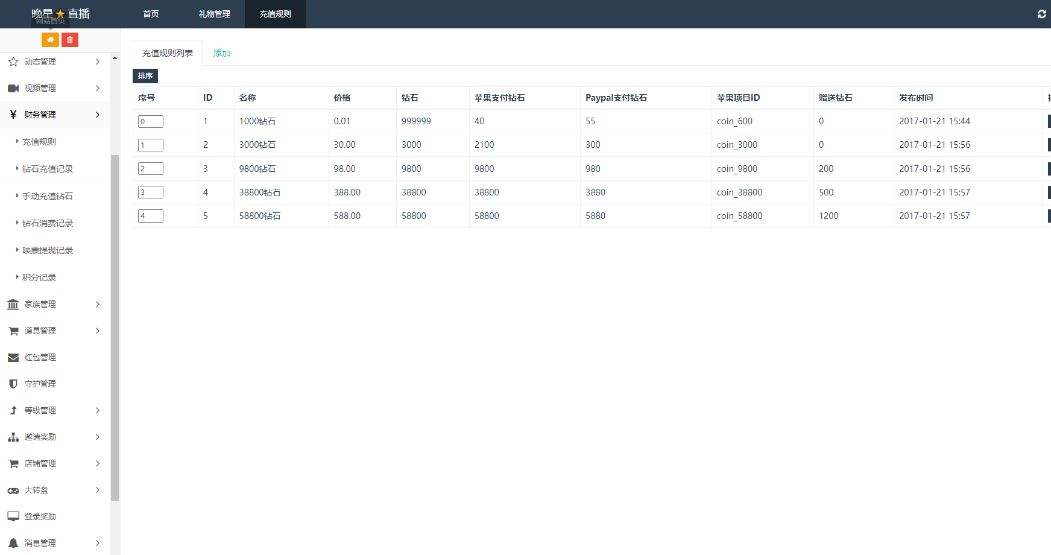Click the level-up arrow icon beside 等级管理
This screenshot has width=1051, height=555.
pos(13,410)
